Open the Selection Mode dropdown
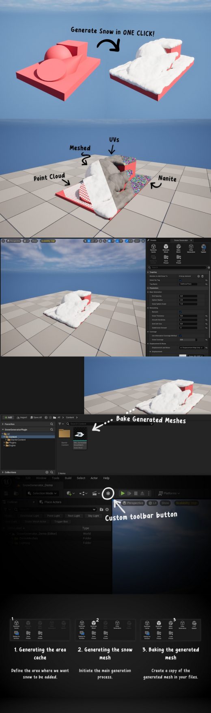 (42, 493)
